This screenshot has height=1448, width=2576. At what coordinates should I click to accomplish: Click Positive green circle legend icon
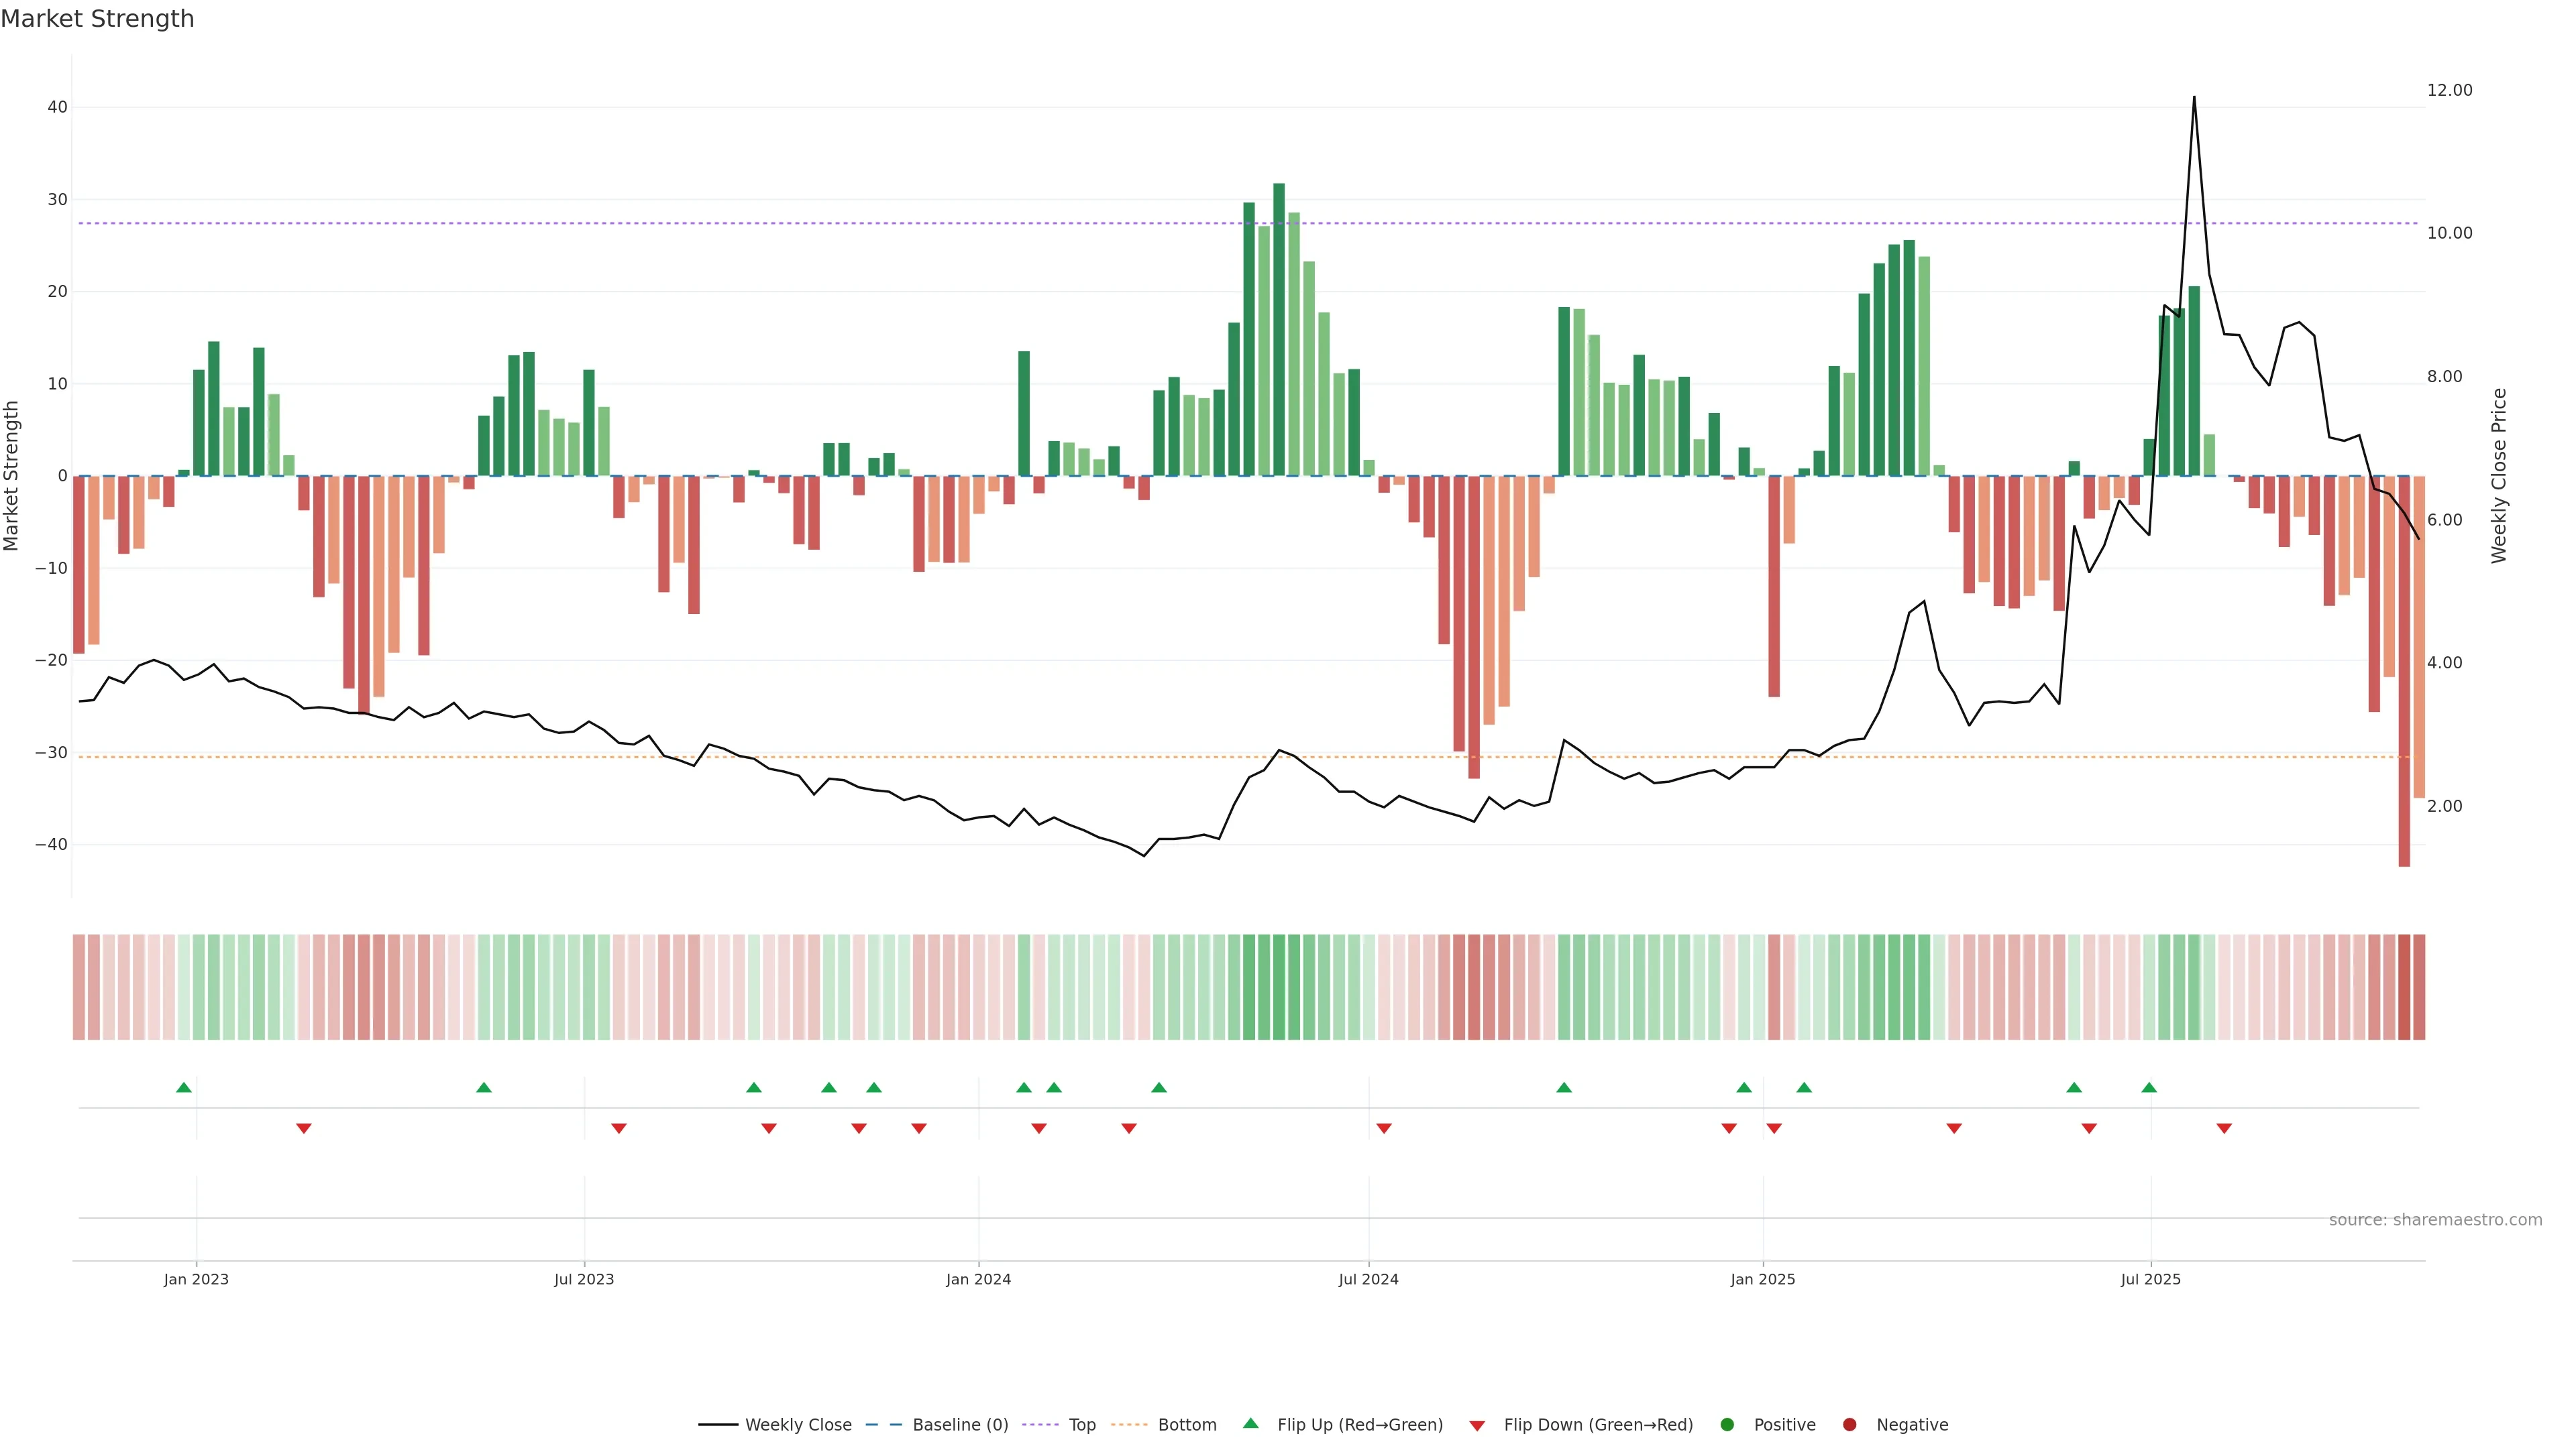[x=1727, y=1424]
